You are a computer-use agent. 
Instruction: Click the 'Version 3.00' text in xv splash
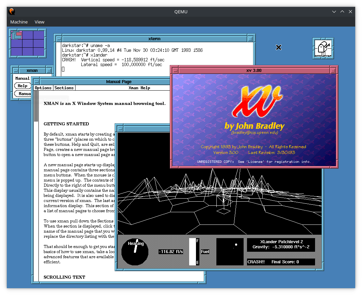[x=226, y=153]
